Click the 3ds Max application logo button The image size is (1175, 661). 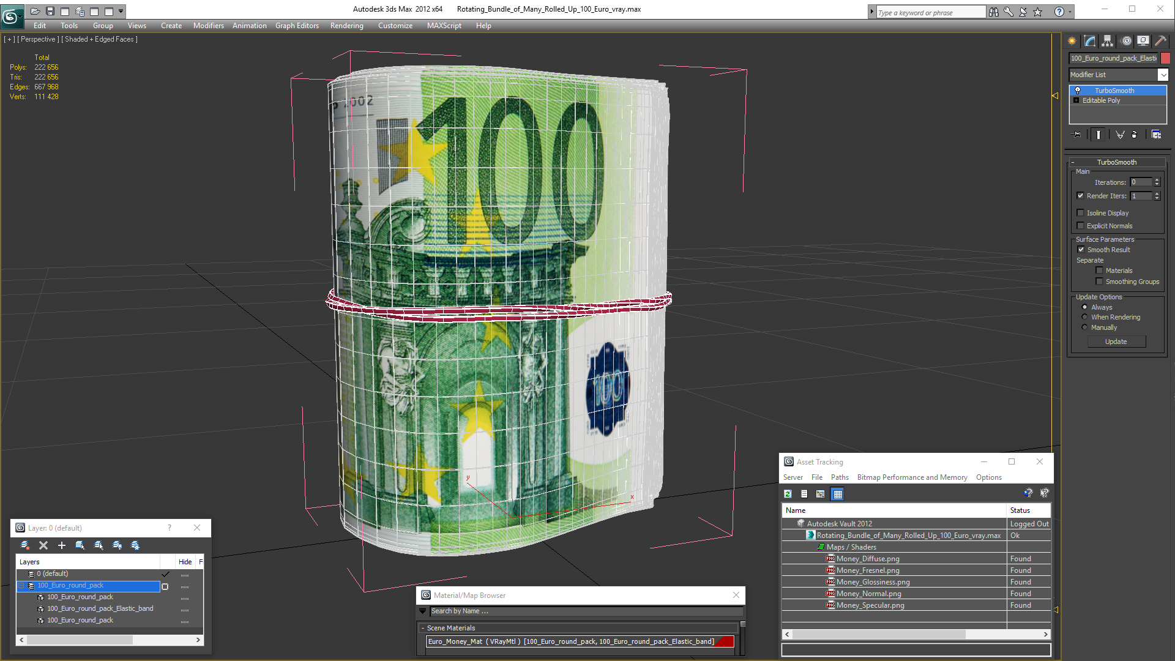click(11, 15)
